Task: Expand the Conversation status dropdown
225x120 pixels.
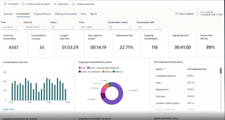Action: coord(120,27)
